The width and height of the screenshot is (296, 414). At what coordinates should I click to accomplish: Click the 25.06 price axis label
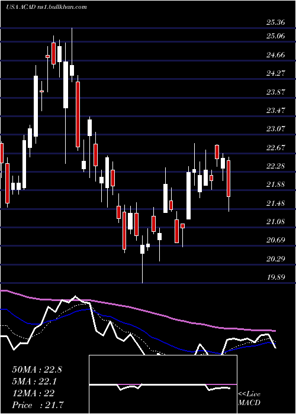coord(276,36)
